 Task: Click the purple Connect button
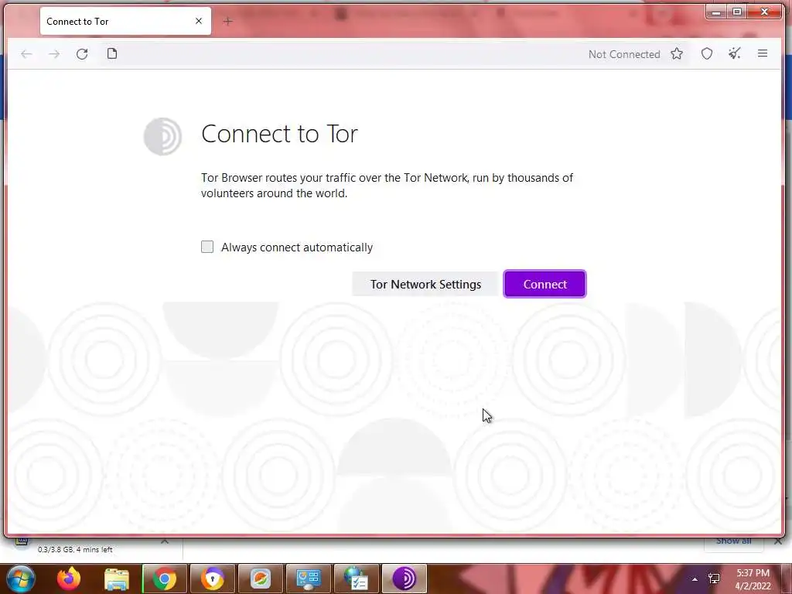(544, 285)
